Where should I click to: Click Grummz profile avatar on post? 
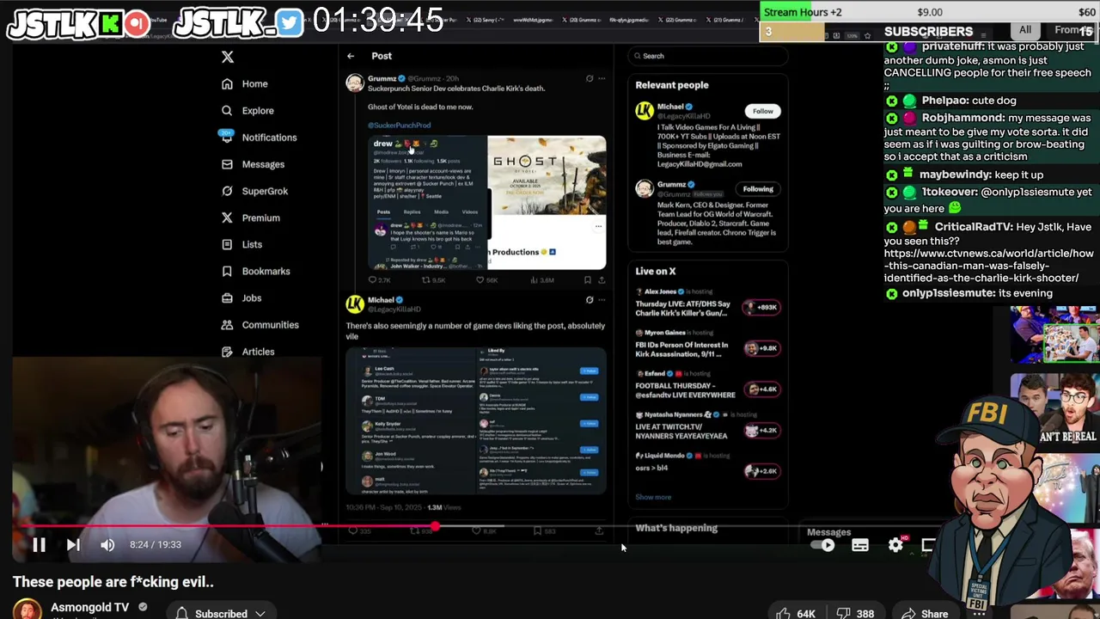[x=354, y=83]
